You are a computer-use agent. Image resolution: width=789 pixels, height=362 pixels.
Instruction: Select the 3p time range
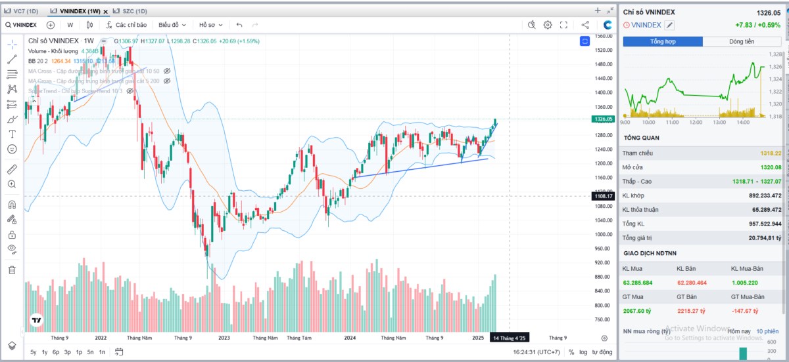pyautogui.click(x=67, y=352)
